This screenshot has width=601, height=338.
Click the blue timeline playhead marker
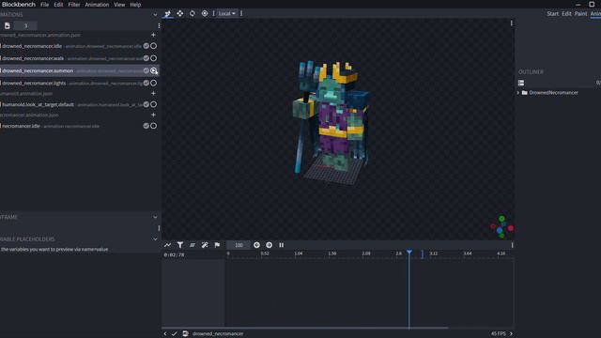point(409,253)
